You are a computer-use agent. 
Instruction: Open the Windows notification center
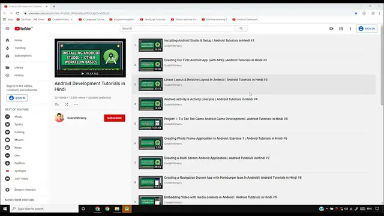377,209
